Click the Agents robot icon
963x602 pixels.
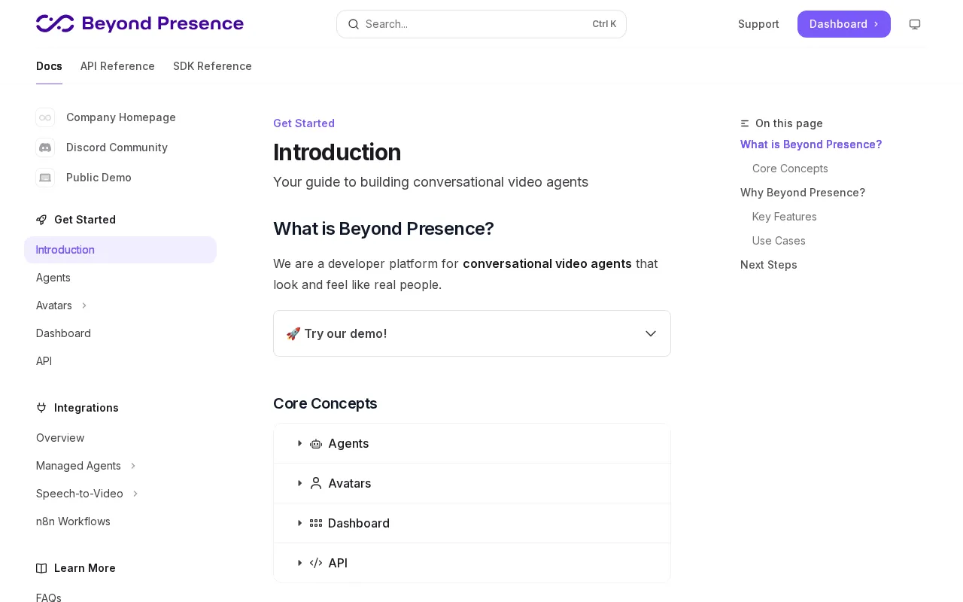point(316,444)
